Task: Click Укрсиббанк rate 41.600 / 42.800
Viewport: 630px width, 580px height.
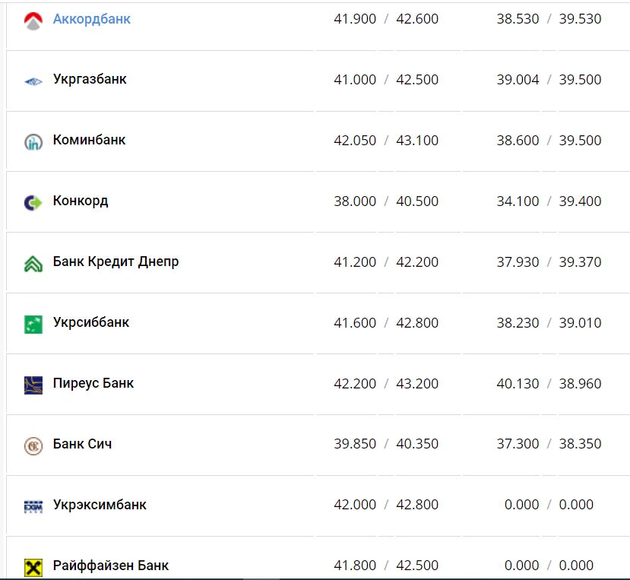Action: pos(386,322)
